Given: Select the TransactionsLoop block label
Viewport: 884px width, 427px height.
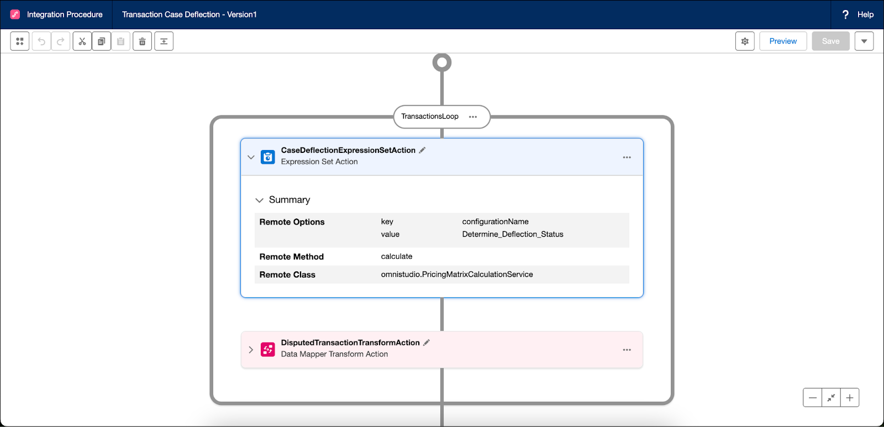Looking at the screenshot, I should [430, 116].
